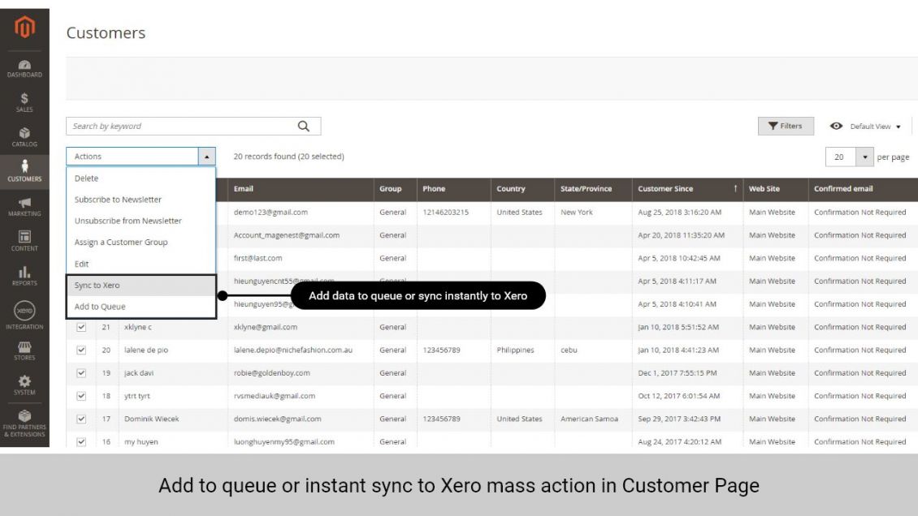The height and width of the screenshot is (516, 918).
Task: Open the Content sidebar section
Action: pos(24,241)
